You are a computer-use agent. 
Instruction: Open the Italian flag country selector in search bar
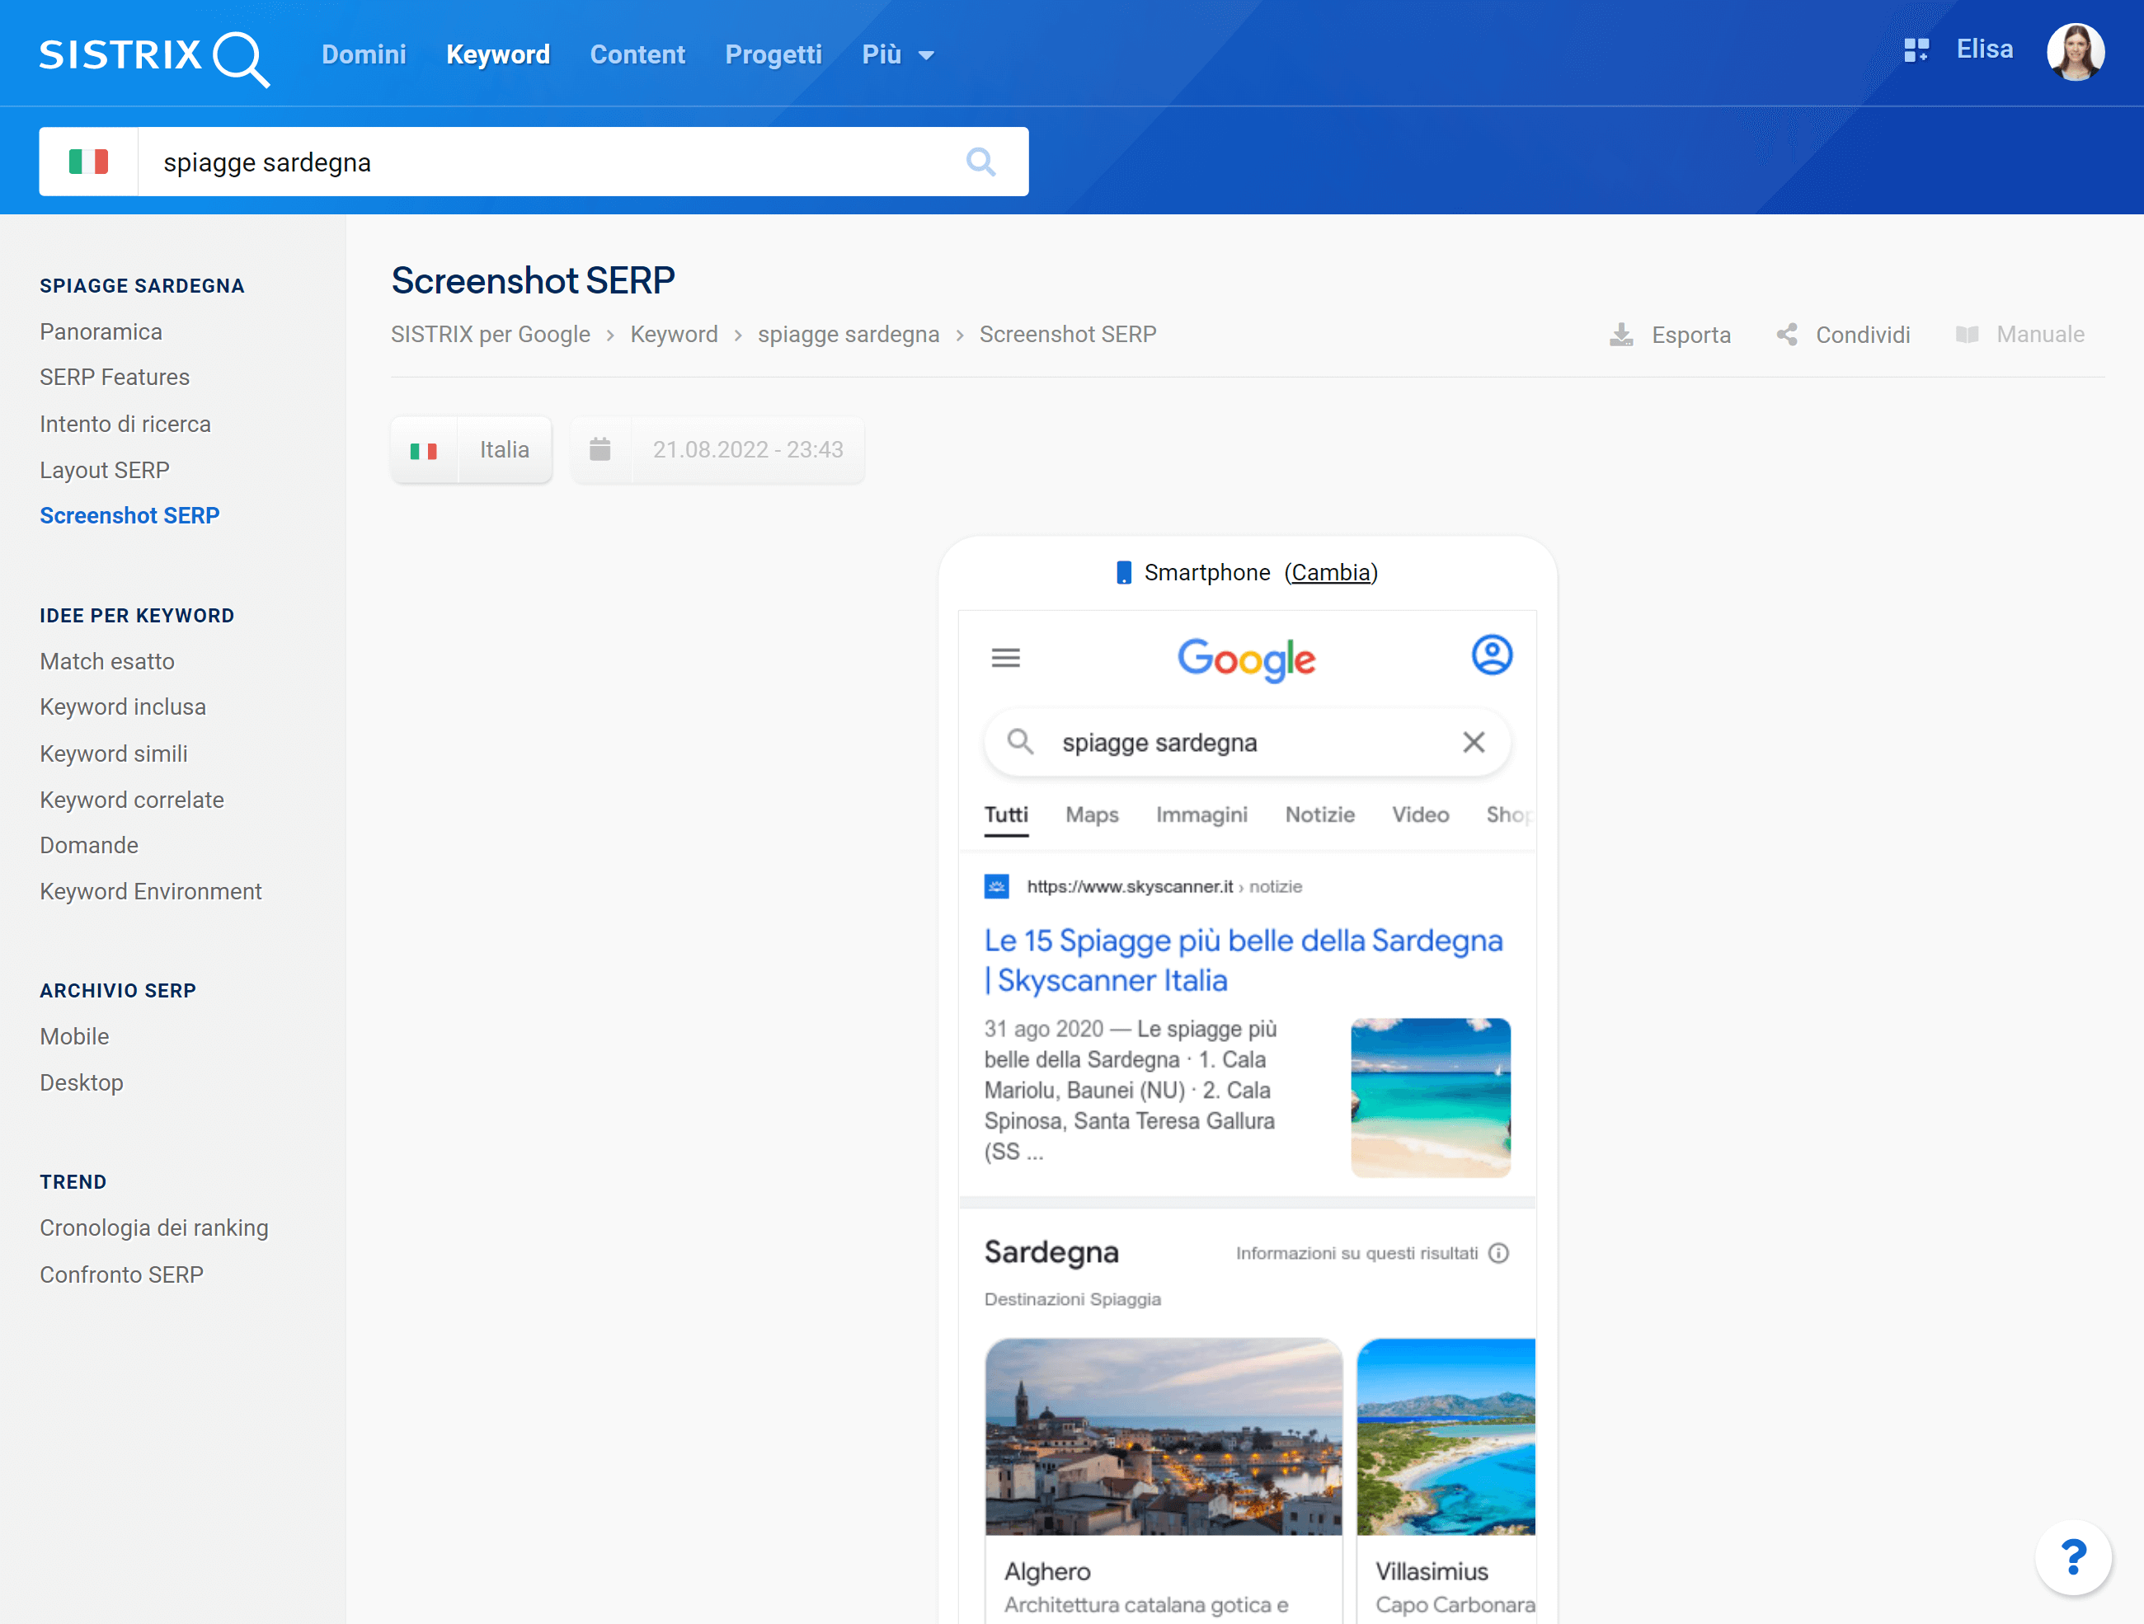pyautogui.click(x=88, y=162)
